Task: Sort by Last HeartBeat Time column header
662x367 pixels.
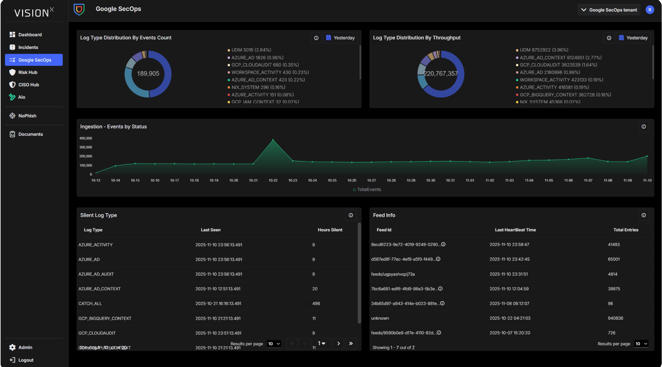Action: tap(515, 230)
